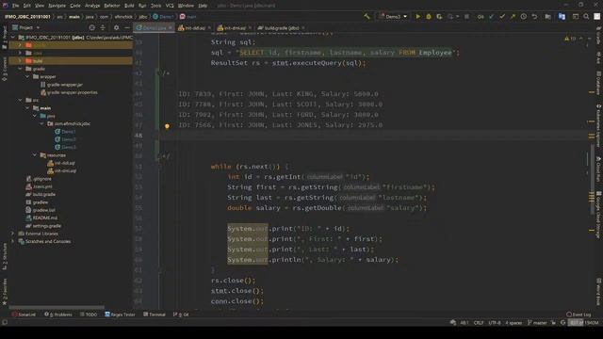The image size is (603, 339).
Task: Run Demo3 with the green play icon
Action: tap(417, 17)
